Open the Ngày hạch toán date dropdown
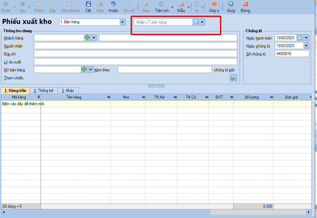The width and height of the screenshot is (317, 218). (x=306, y=37)
